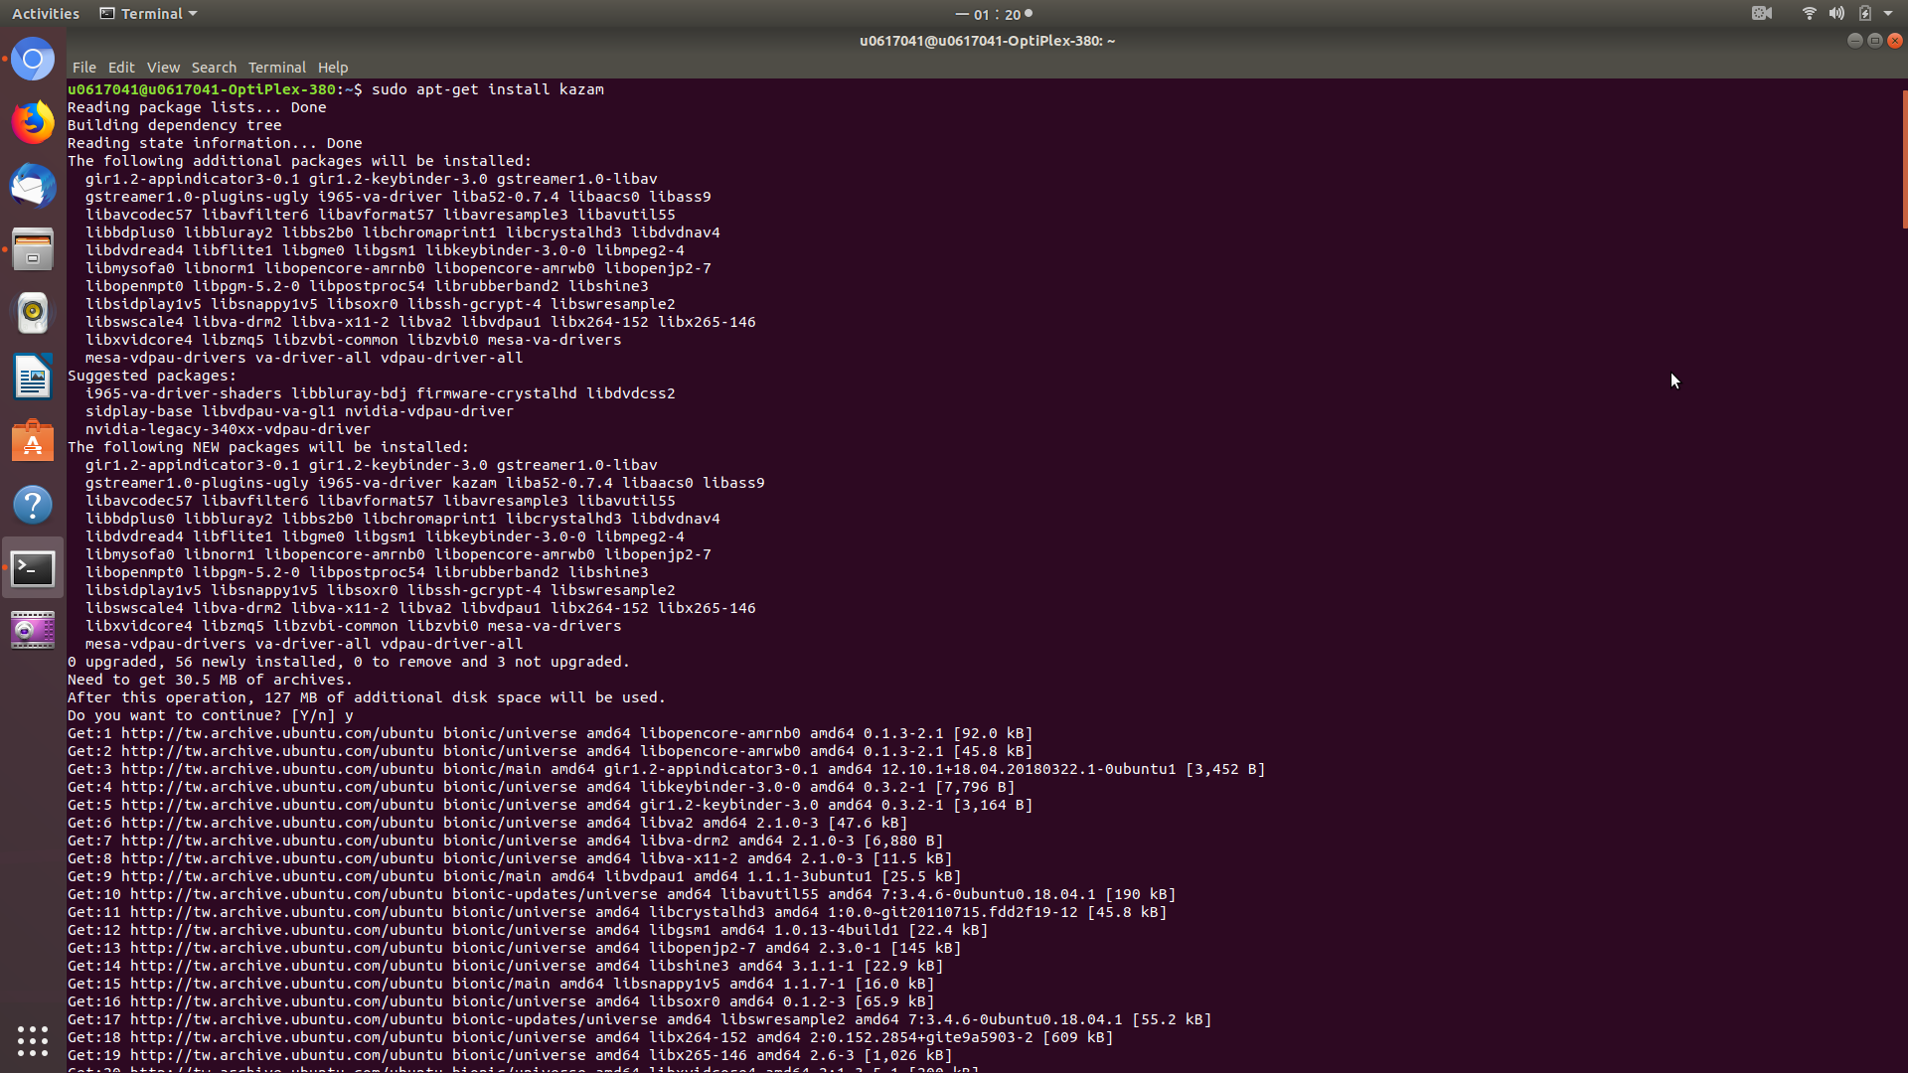Screen dimensions: 1908x1073
Task: Open the Files manager dock icon
Action: pos(33,249)
